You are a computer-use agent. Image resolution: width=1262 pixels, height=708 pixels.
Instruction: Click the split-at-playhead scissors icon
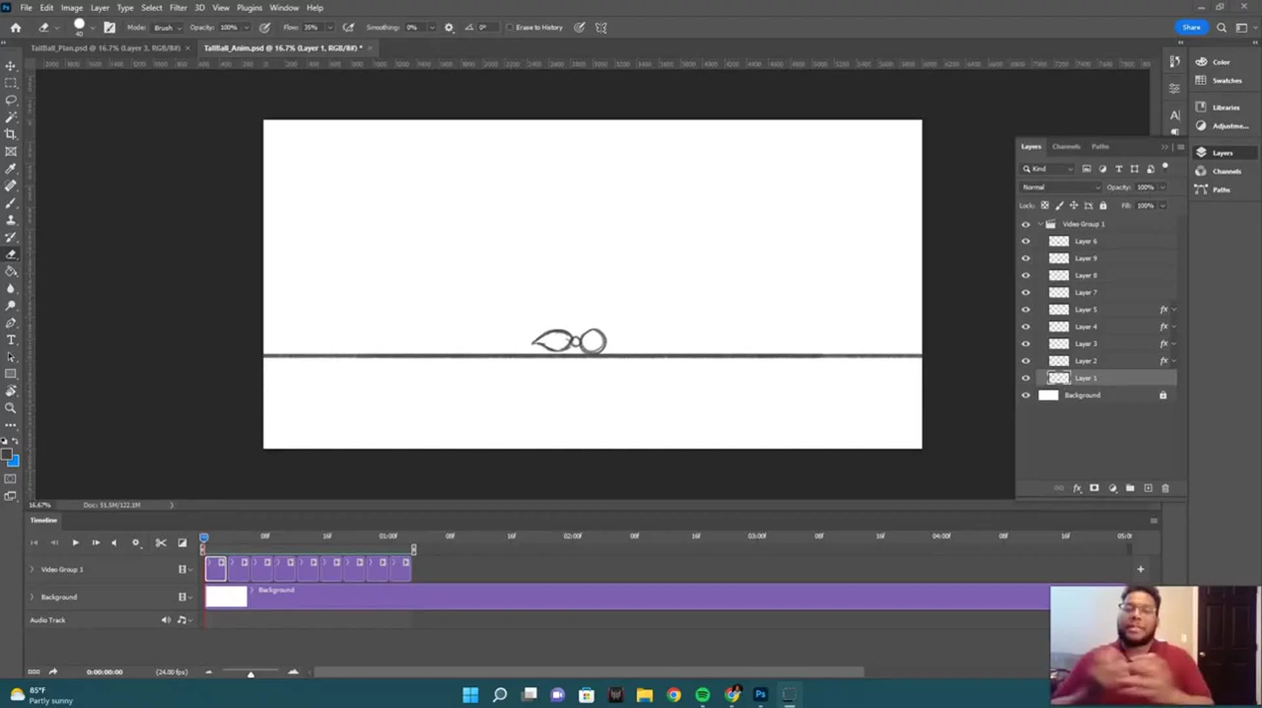point(161,543)
